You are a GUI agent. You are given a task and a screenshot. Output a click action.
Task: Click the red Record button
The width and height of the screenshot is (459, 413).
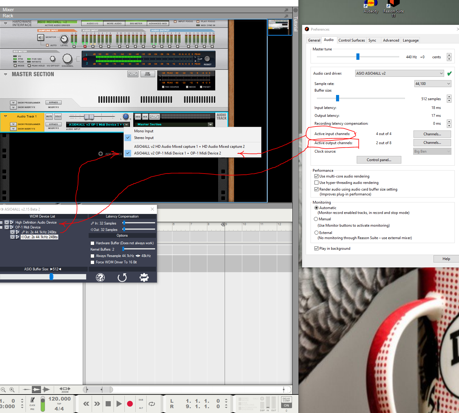tap(130, 404)
